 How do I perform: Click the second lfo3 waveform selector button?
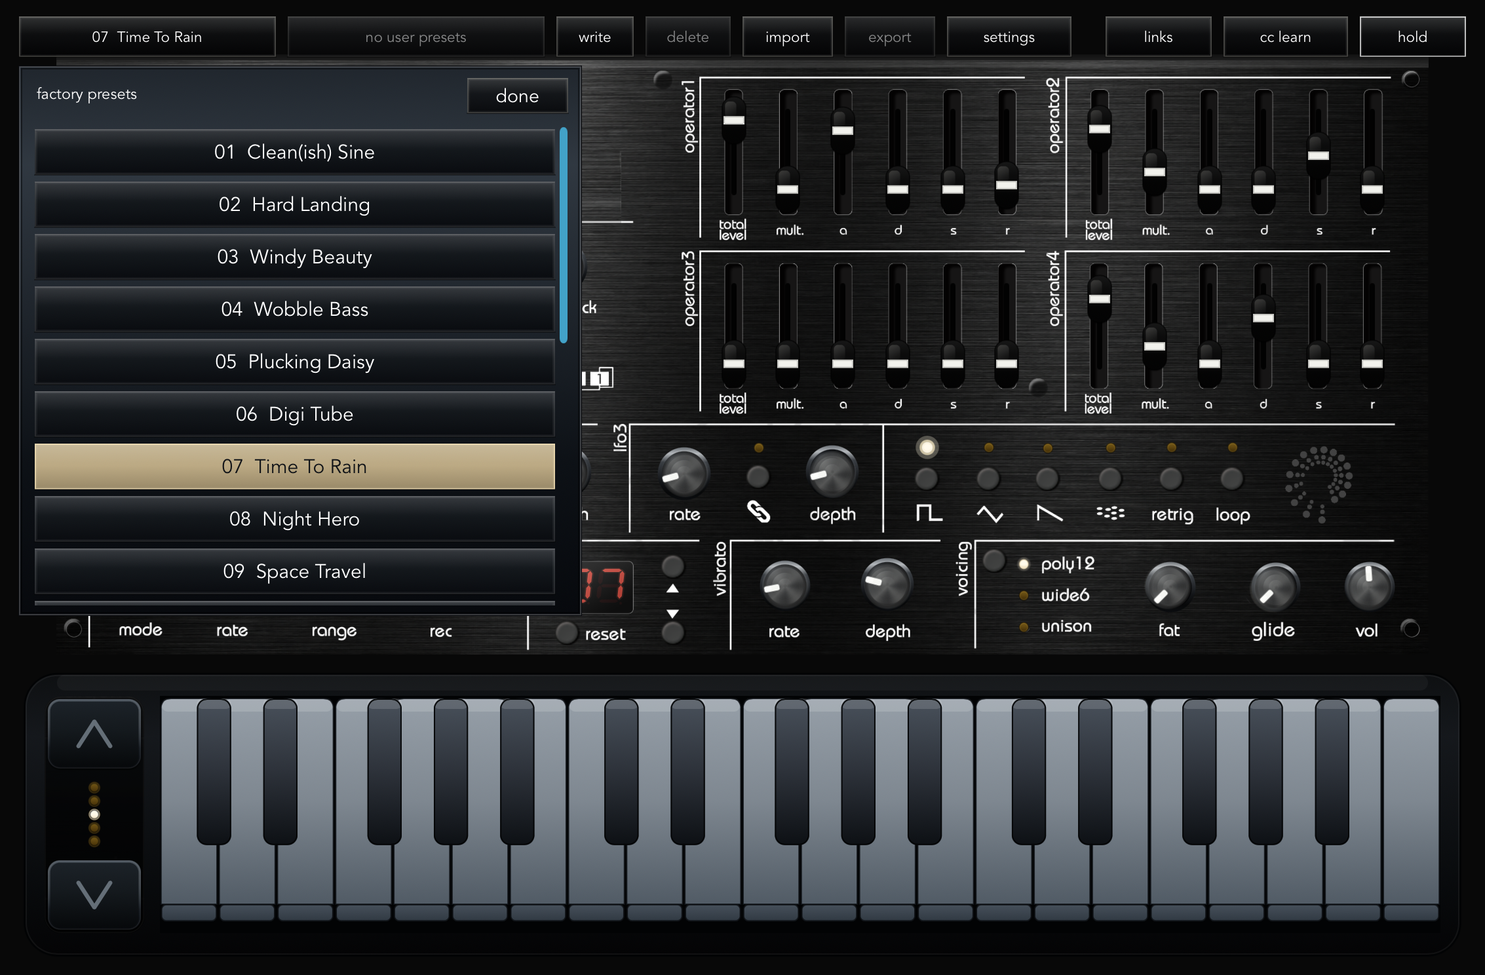click(x=988, y=479)
